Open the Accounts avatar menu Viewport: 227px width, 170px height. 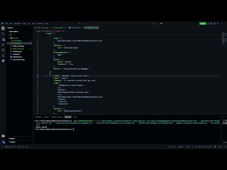pos(3,136)
